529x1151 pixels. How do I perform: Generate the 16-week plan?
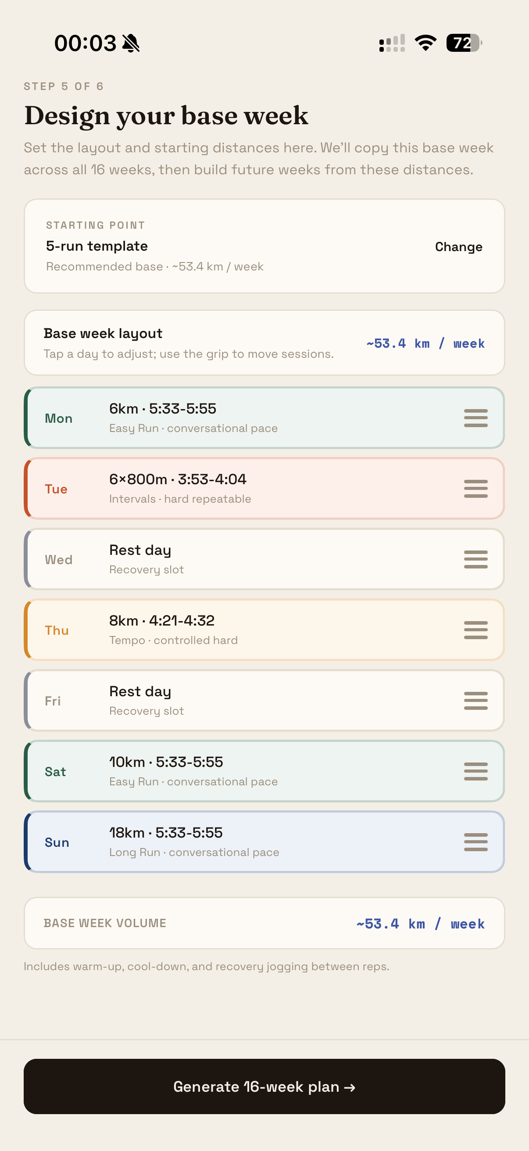(x=264, y=1086)
